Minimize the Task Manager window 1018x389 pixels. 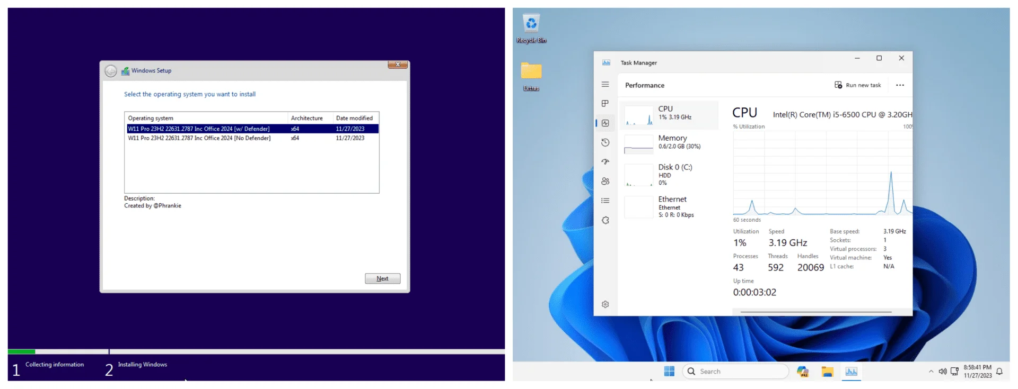pyautogui.click(x=857, y=58)
